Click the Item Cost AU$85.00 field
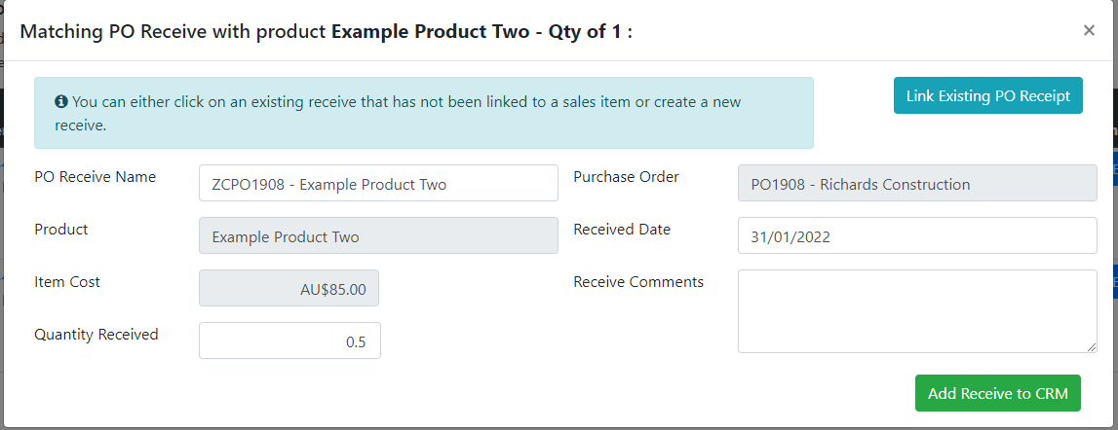 tap(289, 288)
